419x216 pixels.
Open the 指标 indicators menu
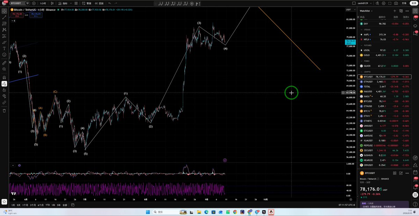point(64,3)
